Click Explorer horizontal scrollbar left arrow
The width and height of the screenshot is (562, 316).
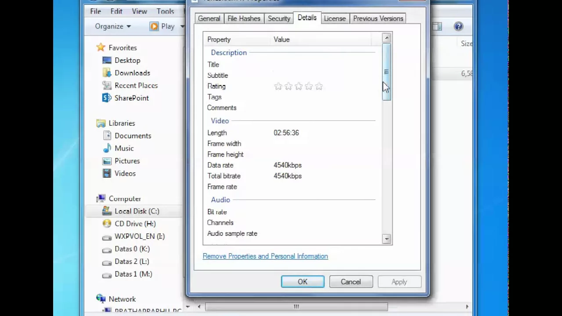pos(199,307)
